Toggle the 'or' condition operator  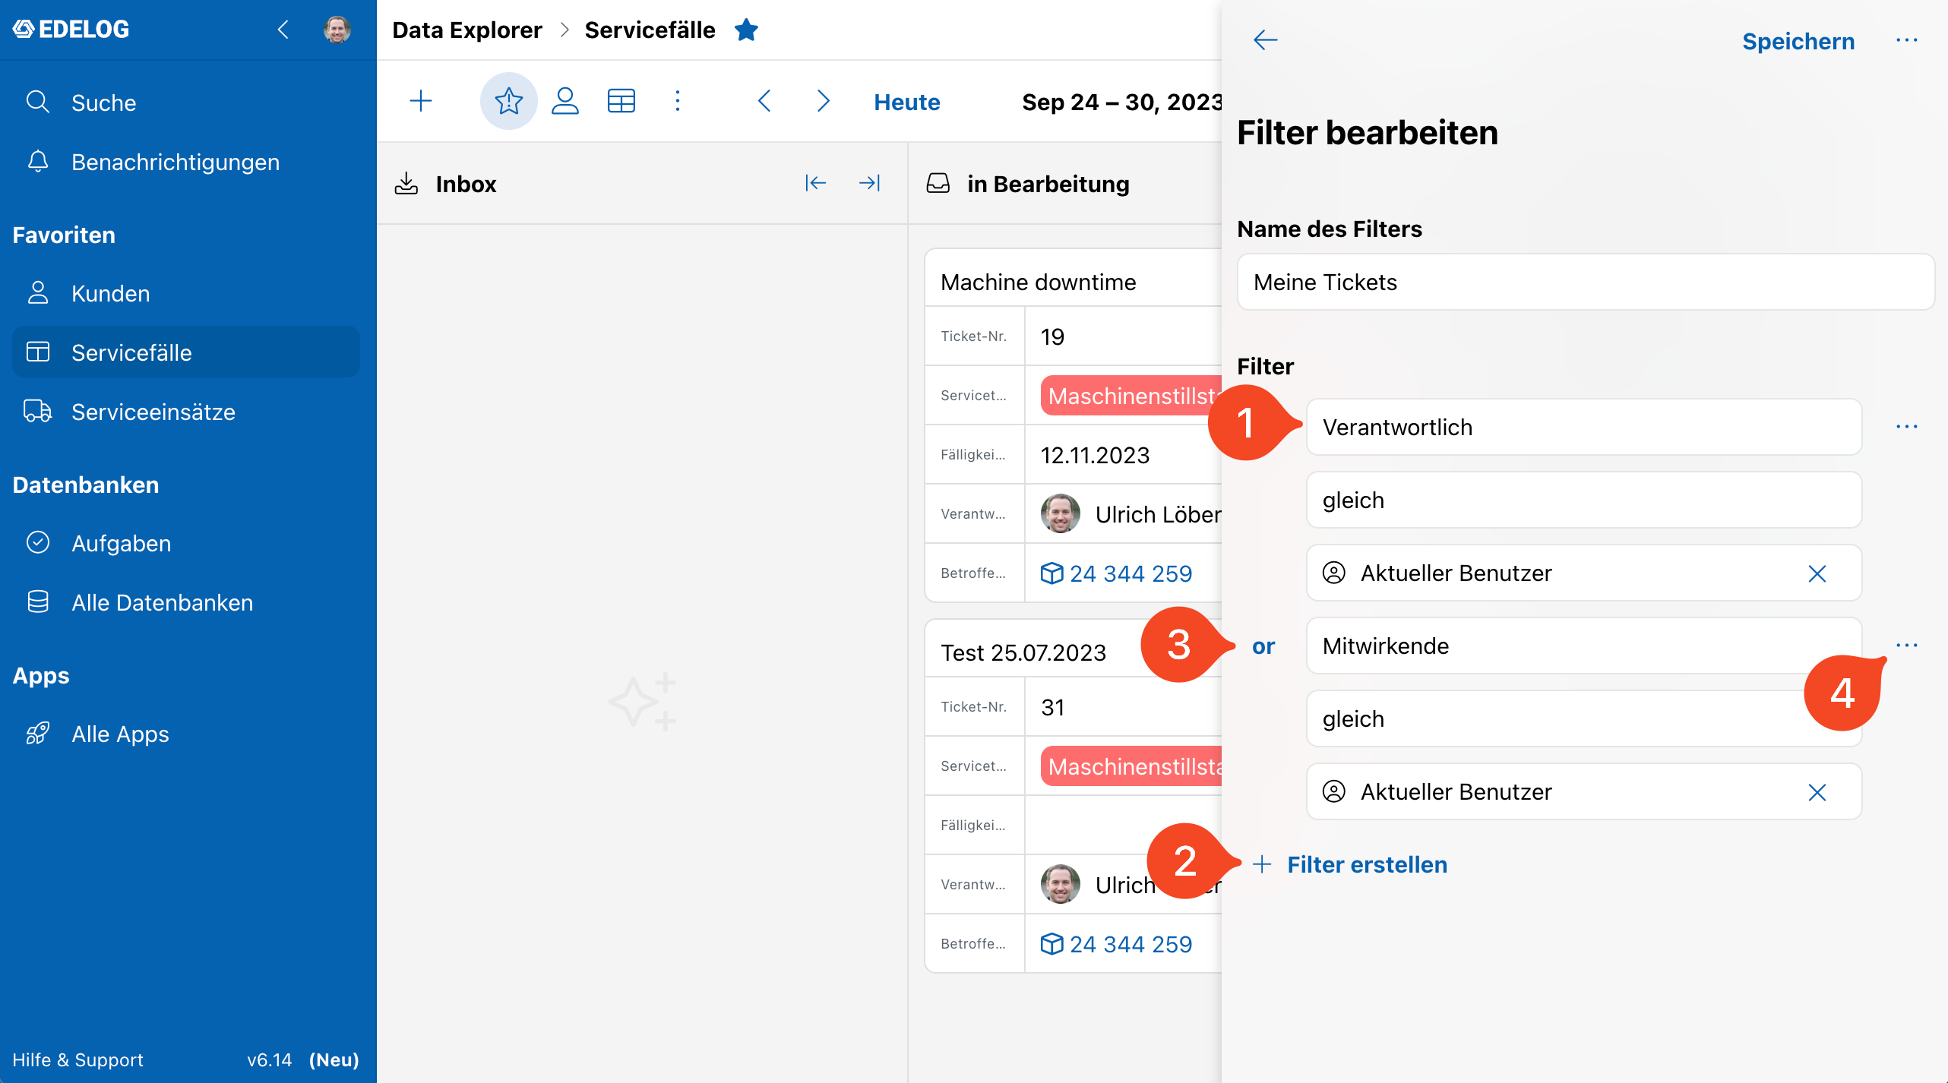pos(1263,646)
